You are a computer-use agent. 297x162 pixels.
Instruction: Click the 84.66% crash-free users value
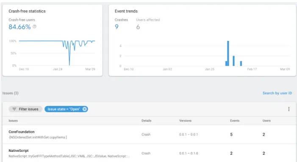point(19,27)
